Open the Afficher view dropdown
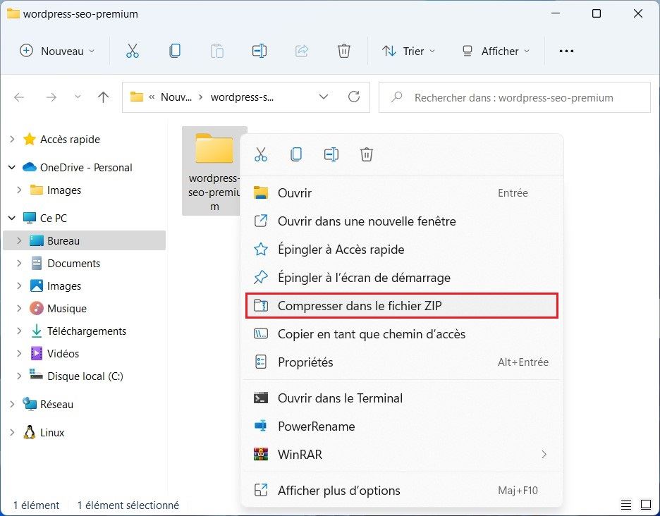Screen dimensions: 660x516 (x=496, y=51)
